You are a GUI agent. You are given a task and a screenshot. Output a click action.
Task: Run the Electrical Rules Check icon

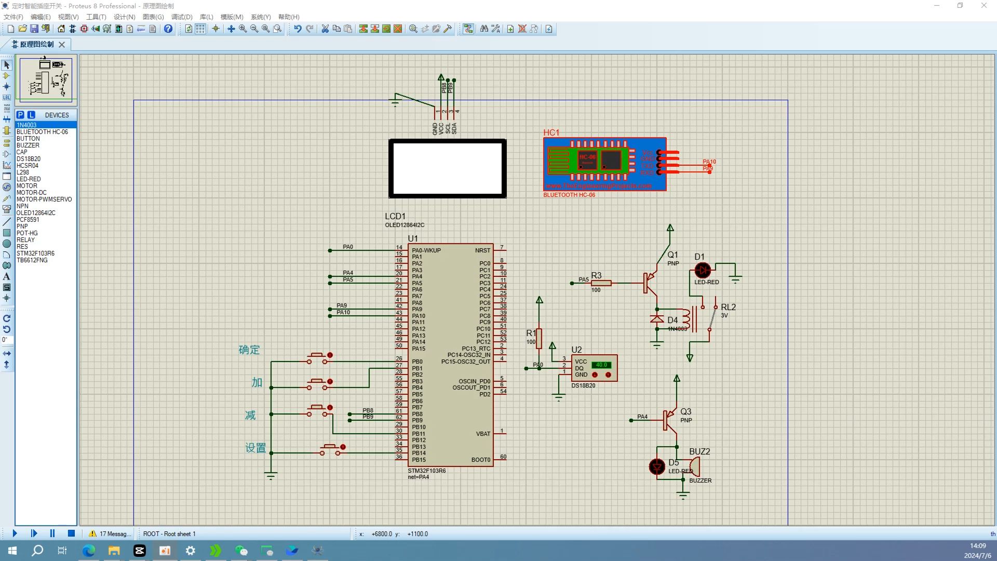coord(549,29)
